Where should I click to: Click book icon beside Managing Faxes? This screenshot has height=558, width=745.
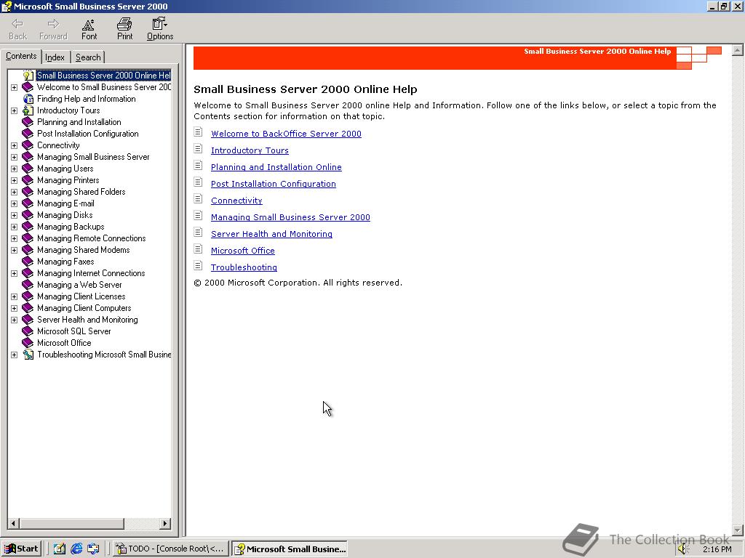(x=28, y=262)
